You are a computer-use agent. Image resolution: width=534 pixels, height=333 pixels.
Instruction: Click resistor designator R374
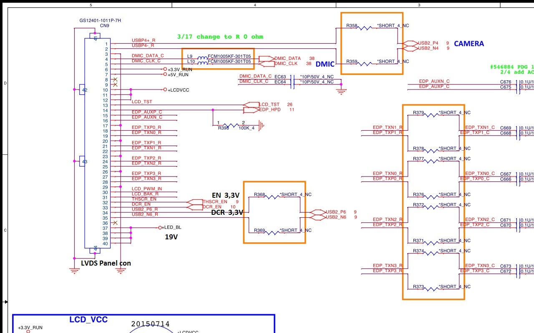point(418,251)
